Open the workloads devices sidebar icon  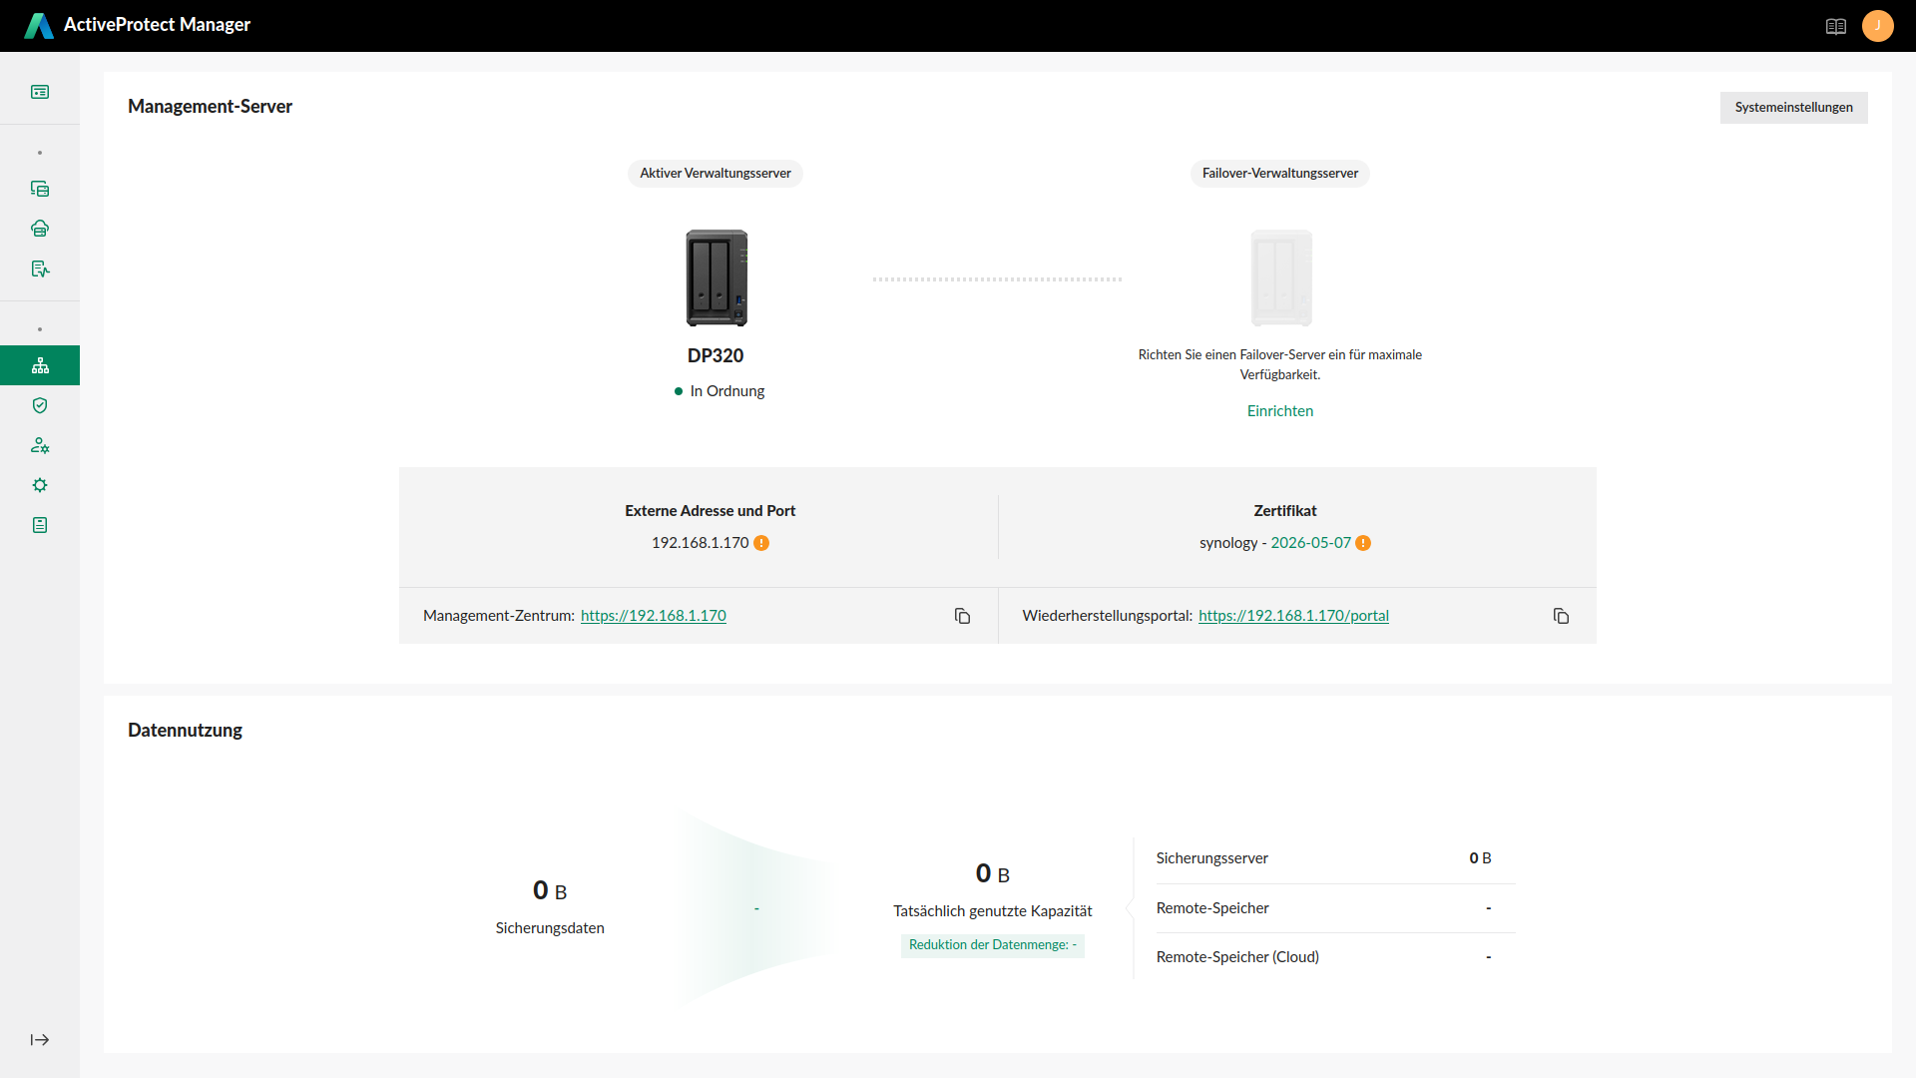pos(40,189)
